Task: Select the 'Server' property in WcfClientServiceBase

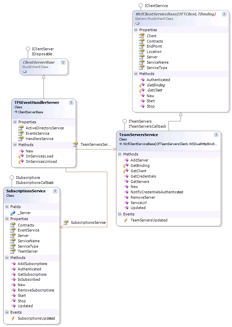Action: pos(152,57)
